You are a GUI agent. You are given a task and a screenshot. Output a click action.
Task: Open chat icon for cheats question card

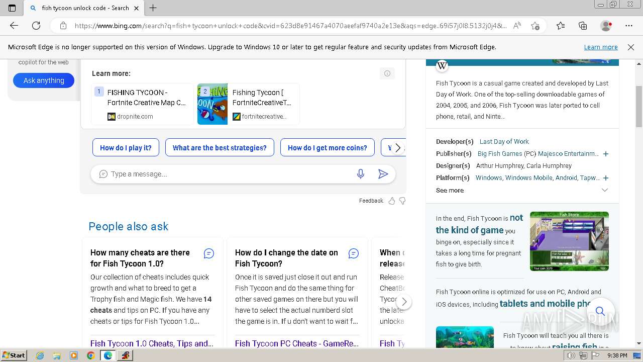tap(209, 253)
